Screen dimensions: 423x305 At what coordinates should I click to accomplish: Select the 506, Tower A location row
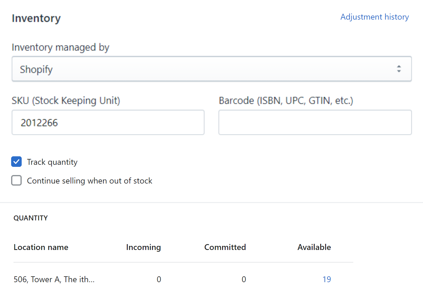pyautogui.click(x=54, y=280)
